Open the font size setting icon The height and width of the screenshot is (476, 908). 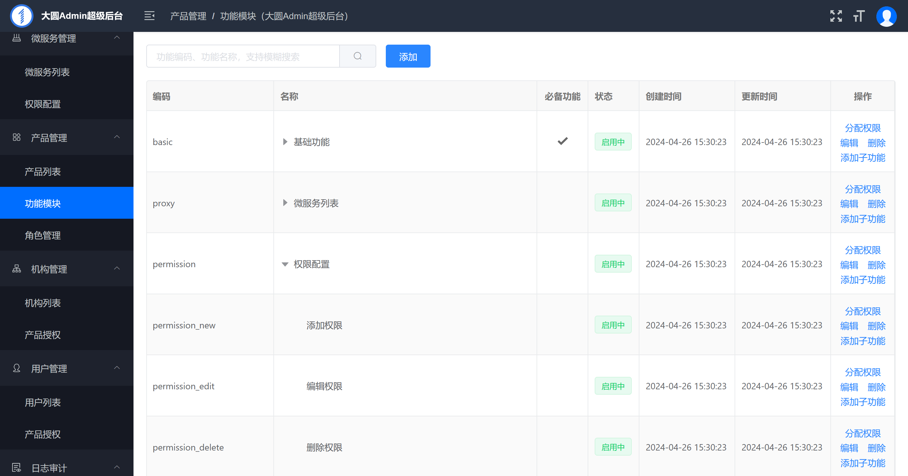(859, 16)
